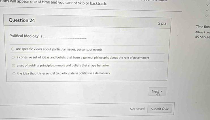Click the "Not saved" status text
Screen dimensions: 210x120
tap(137, 109)
